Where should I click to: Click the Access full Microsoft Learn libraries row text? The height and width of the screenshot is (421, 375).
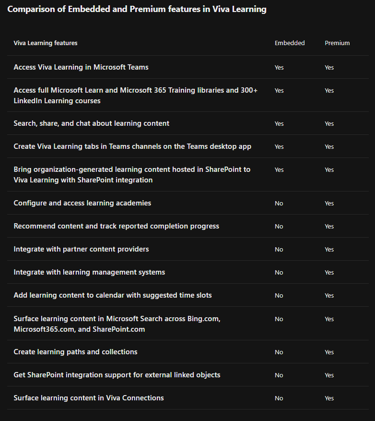click(135, 96)
